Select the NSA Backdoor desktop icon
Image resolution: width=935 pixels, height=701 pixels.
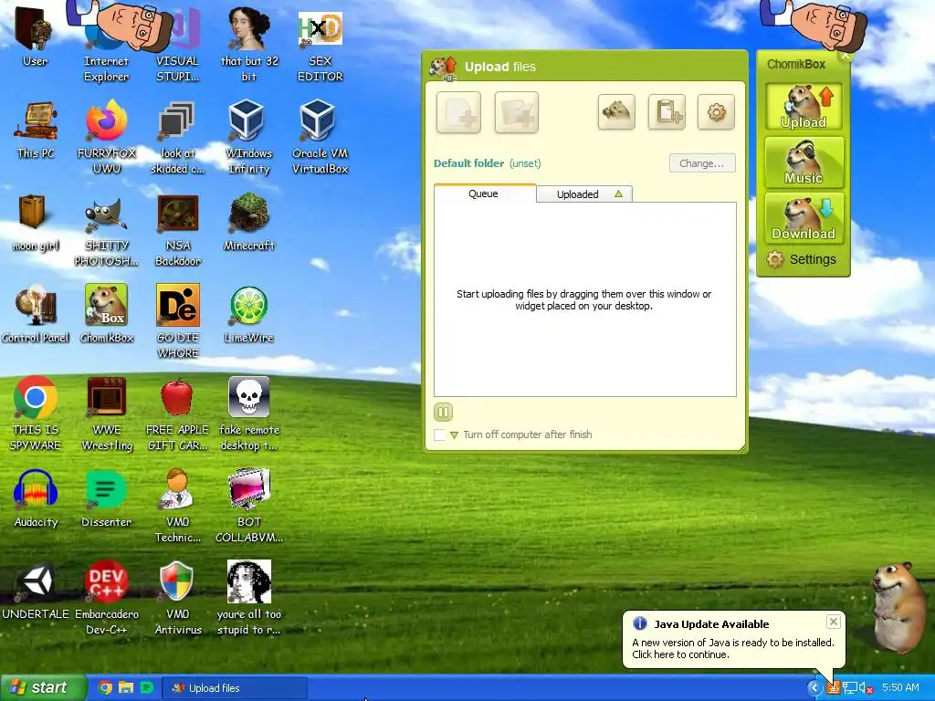click(x=178, y=229)
